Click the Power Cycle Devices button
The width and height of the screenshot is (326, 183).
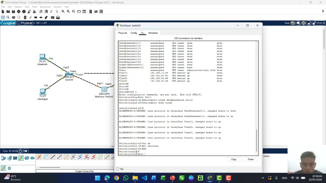(20, 151)
